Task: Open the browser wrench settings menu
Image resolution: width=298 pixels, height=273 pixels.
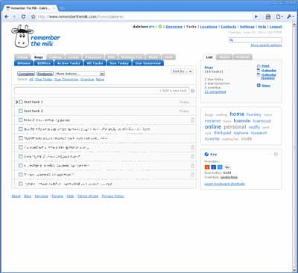Action: click(290, 16)
